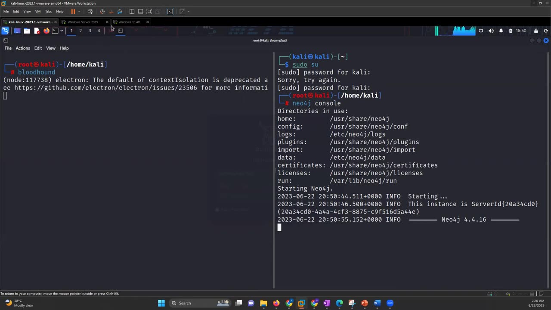Click Send Ctrl+Alt+Del toolbar icon

(90, 12)
